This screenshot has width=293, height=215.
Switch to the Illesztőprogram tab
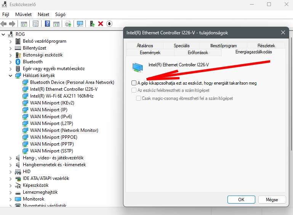pyautogui.click(x=224, y=46)
